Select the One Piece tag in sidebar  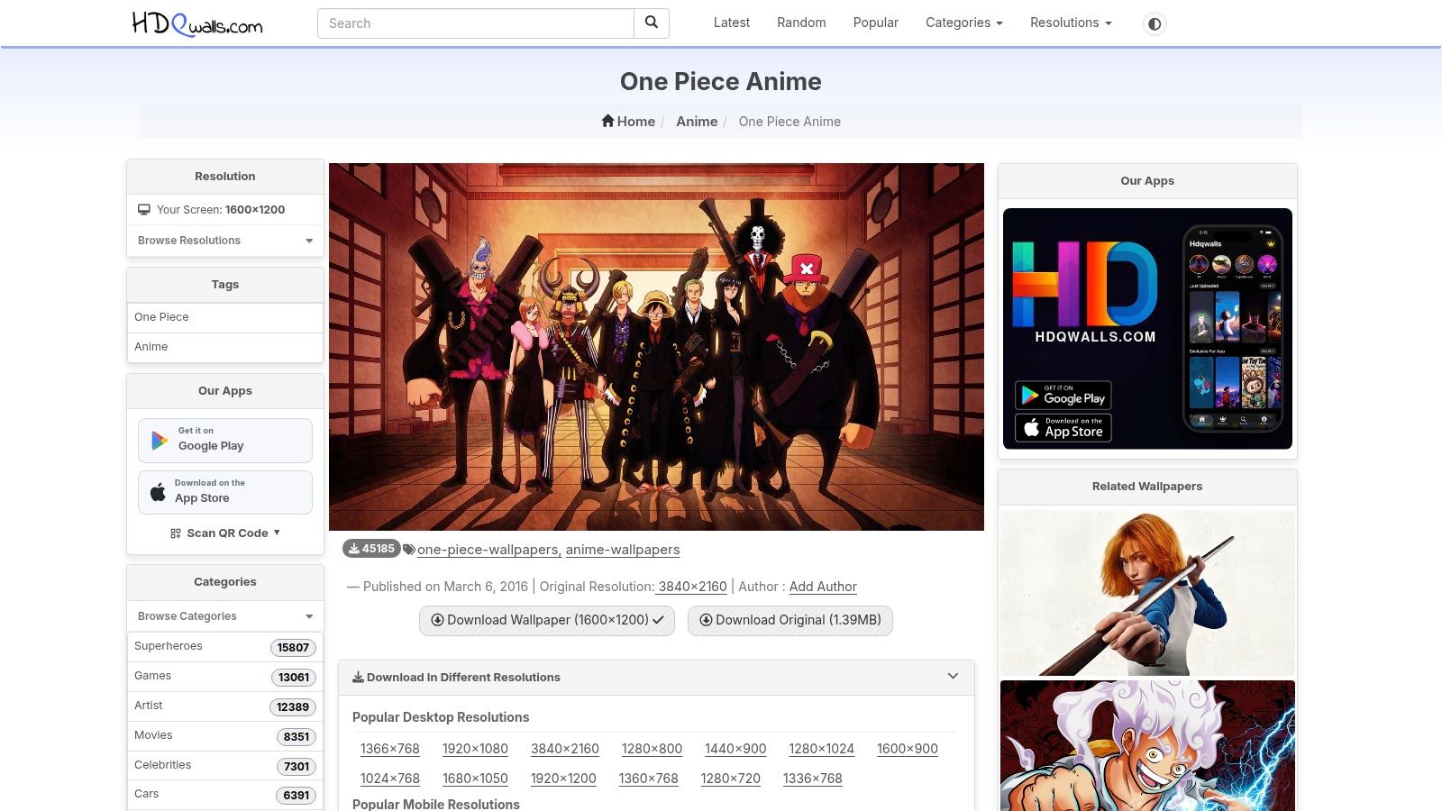[x=225, y=317]
